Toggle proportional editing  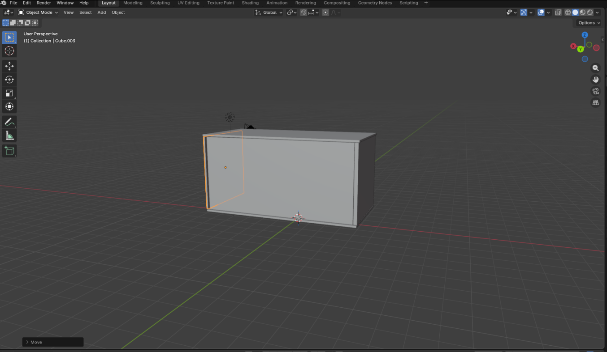pyautogui.click(x=325, y=12)
